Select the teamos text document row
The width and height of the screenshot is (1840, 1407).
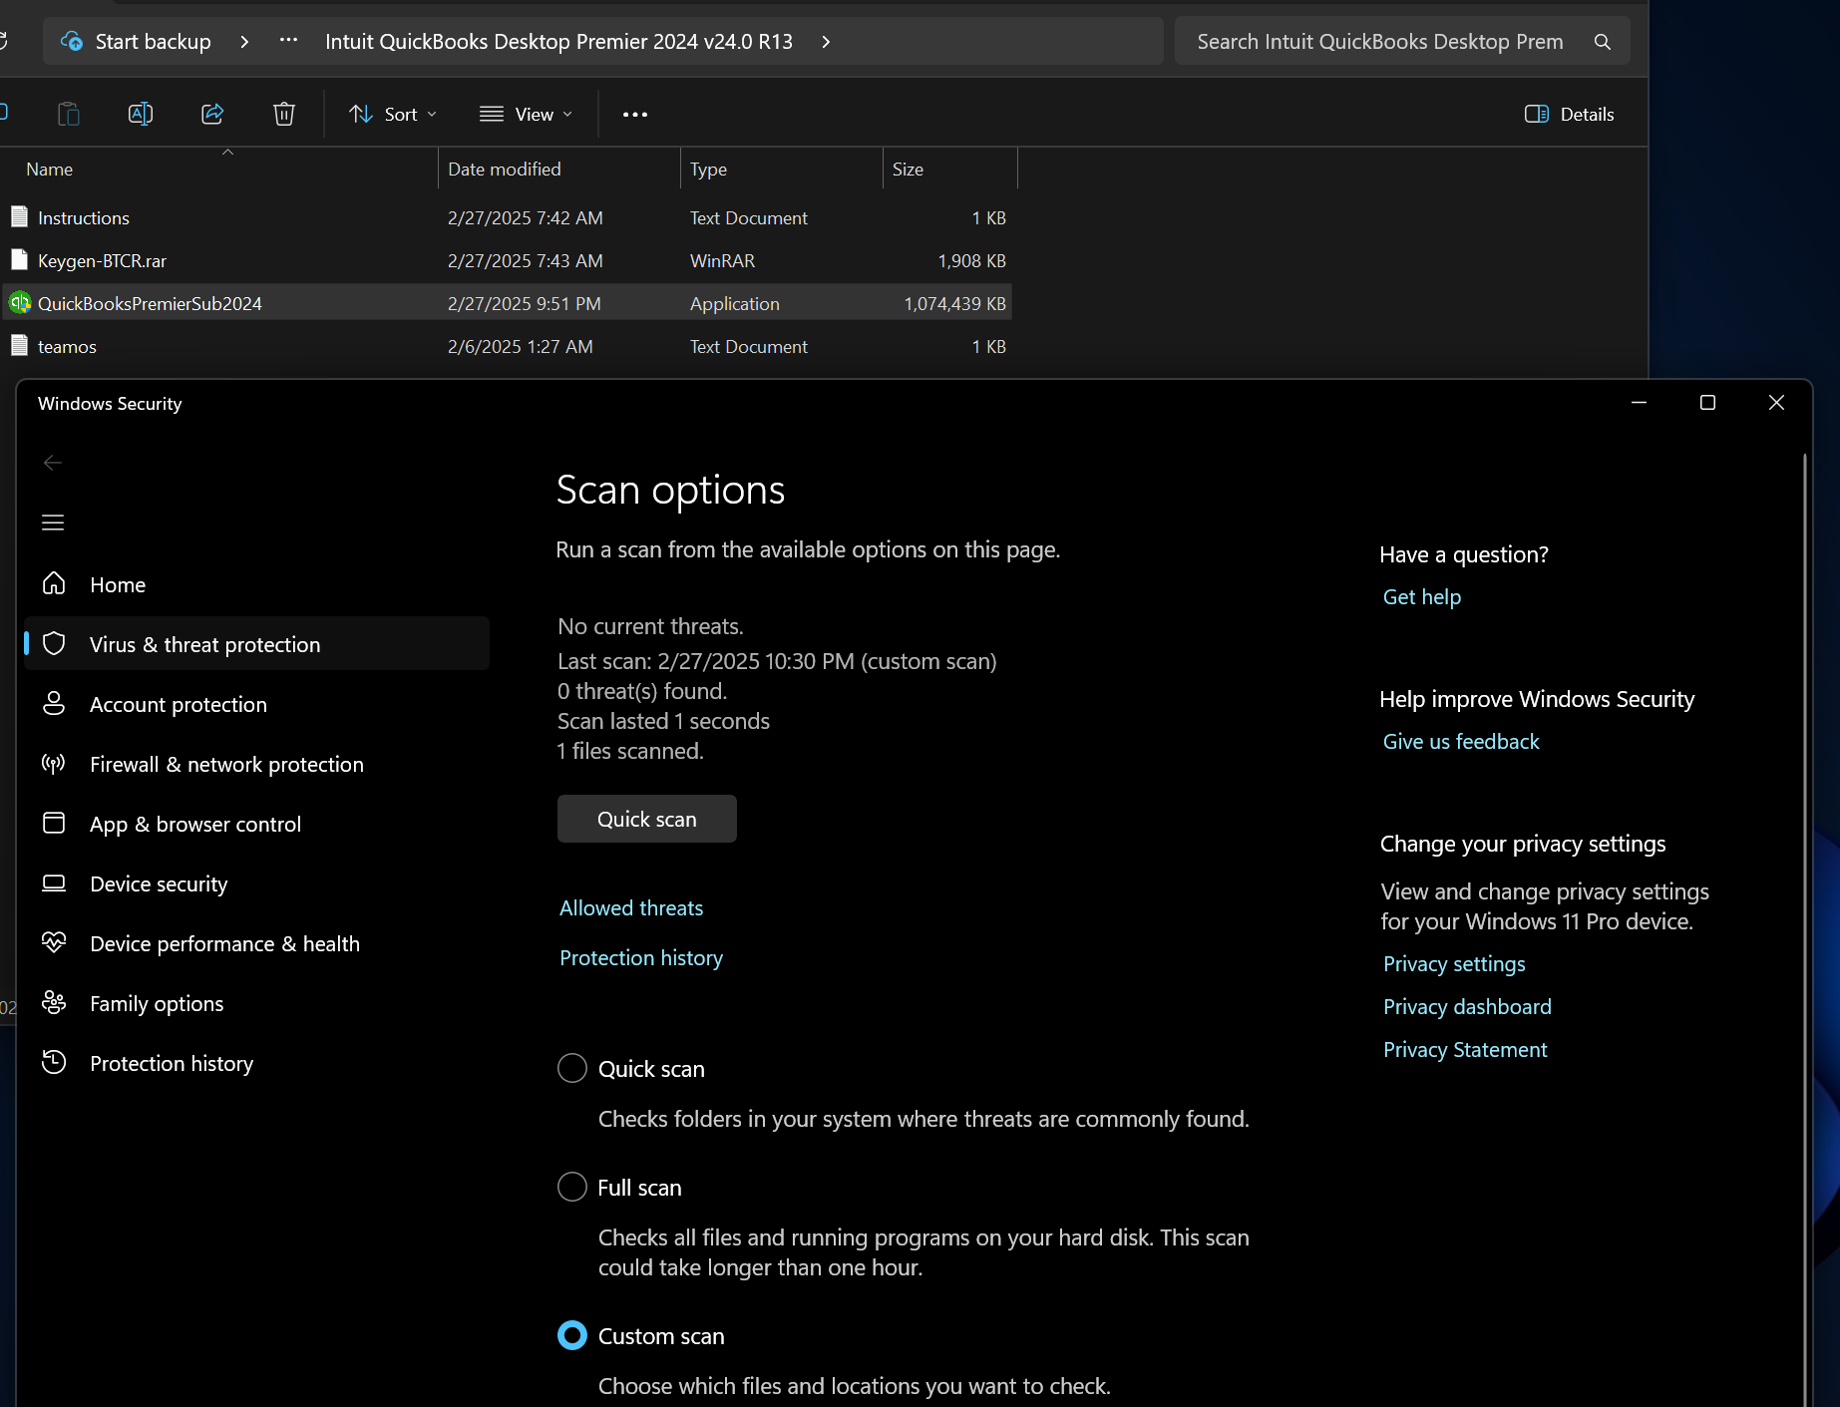tap(507, 346)
